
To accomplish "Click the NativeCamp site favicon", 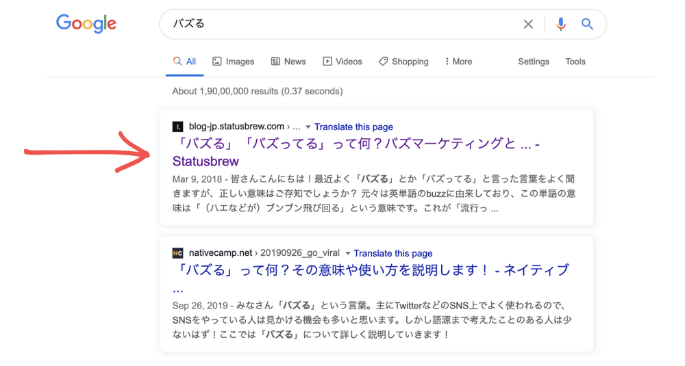I will [177, 253].
